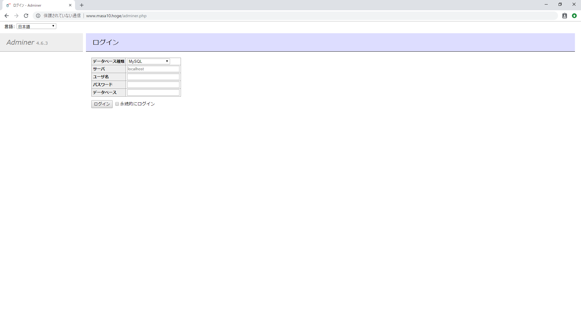Focus the サーバ localhost field

click(153, 69)
